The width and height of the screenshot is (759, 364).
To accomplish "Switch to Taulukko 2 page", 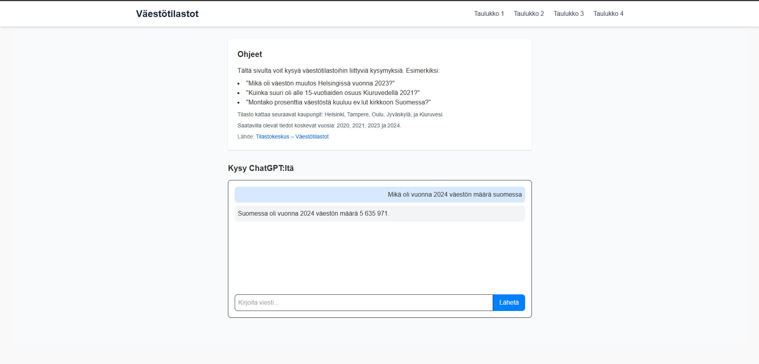I will pos(529,13).
